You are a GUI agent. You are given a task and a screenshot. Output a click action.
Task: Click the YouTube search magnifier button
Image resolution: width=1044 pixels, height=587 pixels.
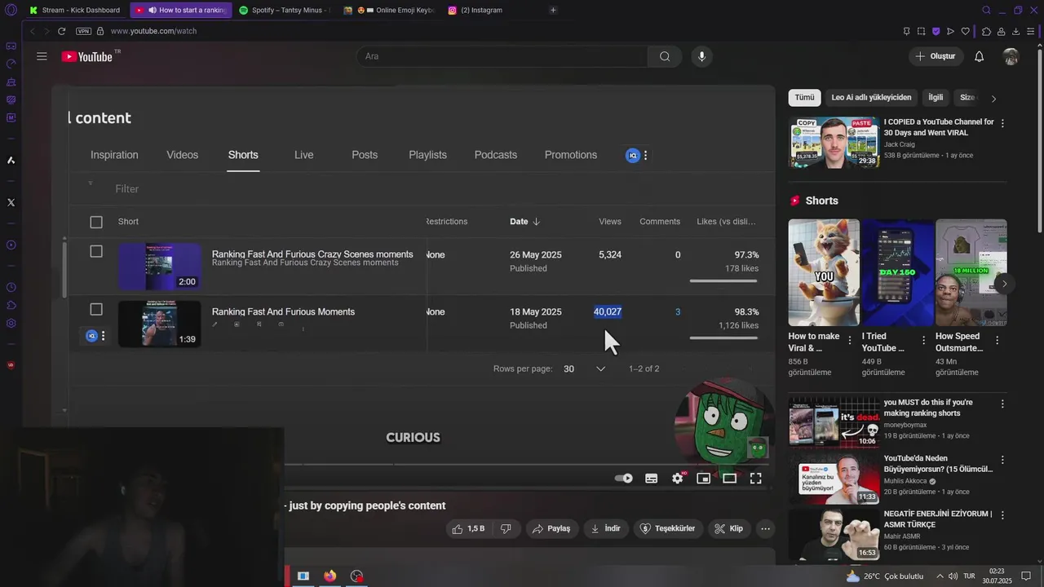[x=665, y=56]
